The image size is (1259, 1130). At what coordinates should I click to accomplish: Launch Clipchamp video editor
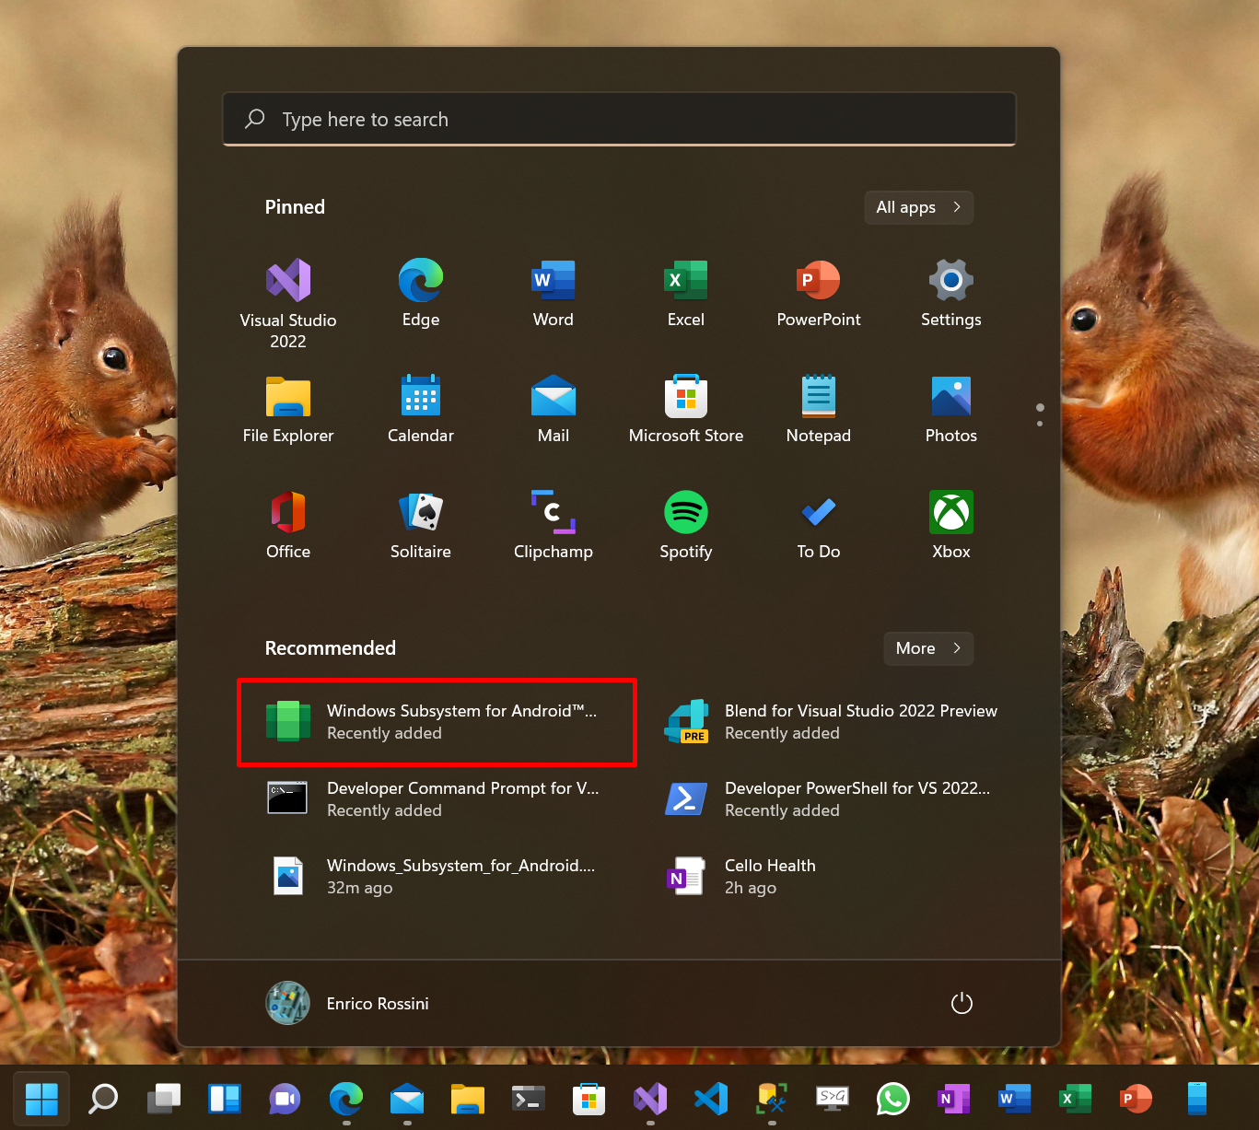553,525
